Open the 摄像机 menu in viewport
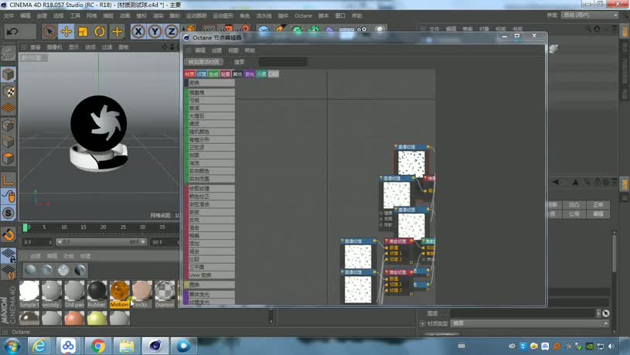The height and width of the screenshot is (355, 630). click(54, 47)
